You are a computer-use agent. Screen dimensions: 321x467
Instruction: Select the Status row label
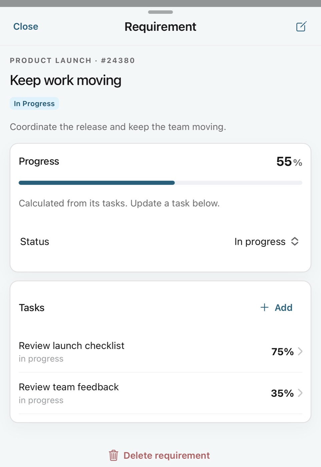(x=35, y=242)
